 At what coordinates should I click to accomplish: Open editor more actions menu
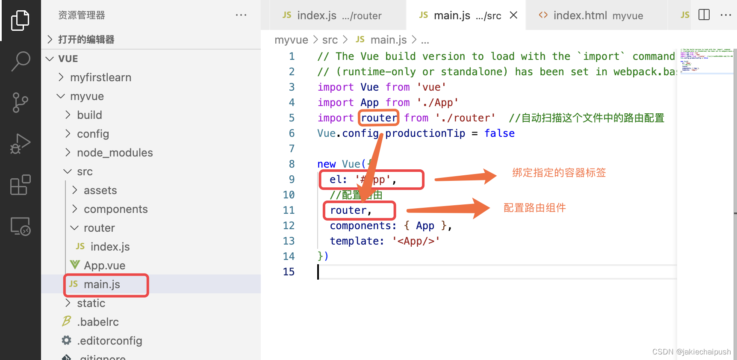coord(726,15)
